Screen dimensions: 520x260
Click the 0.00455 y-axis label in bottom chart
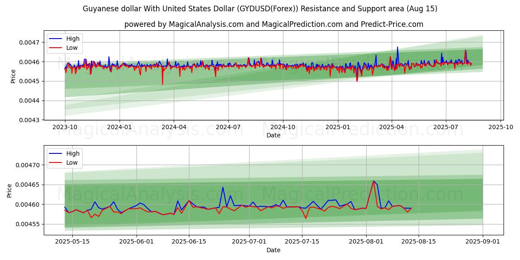pos(28,224)
